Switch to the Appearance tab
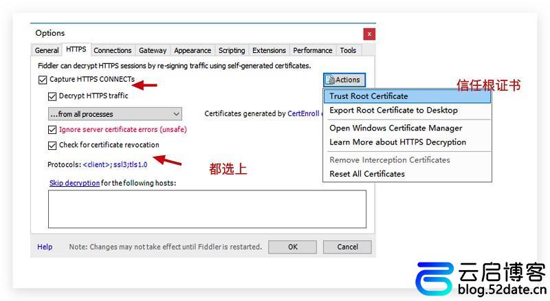 click(x=192, y=51)
